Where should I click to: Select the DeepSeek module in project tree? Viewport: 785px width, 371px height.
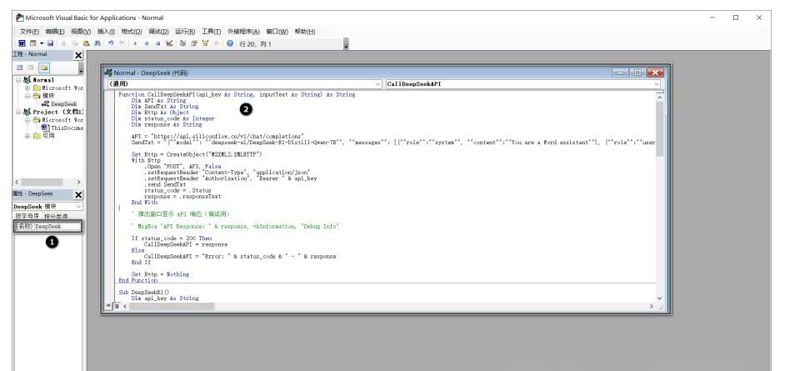[60, 103]
